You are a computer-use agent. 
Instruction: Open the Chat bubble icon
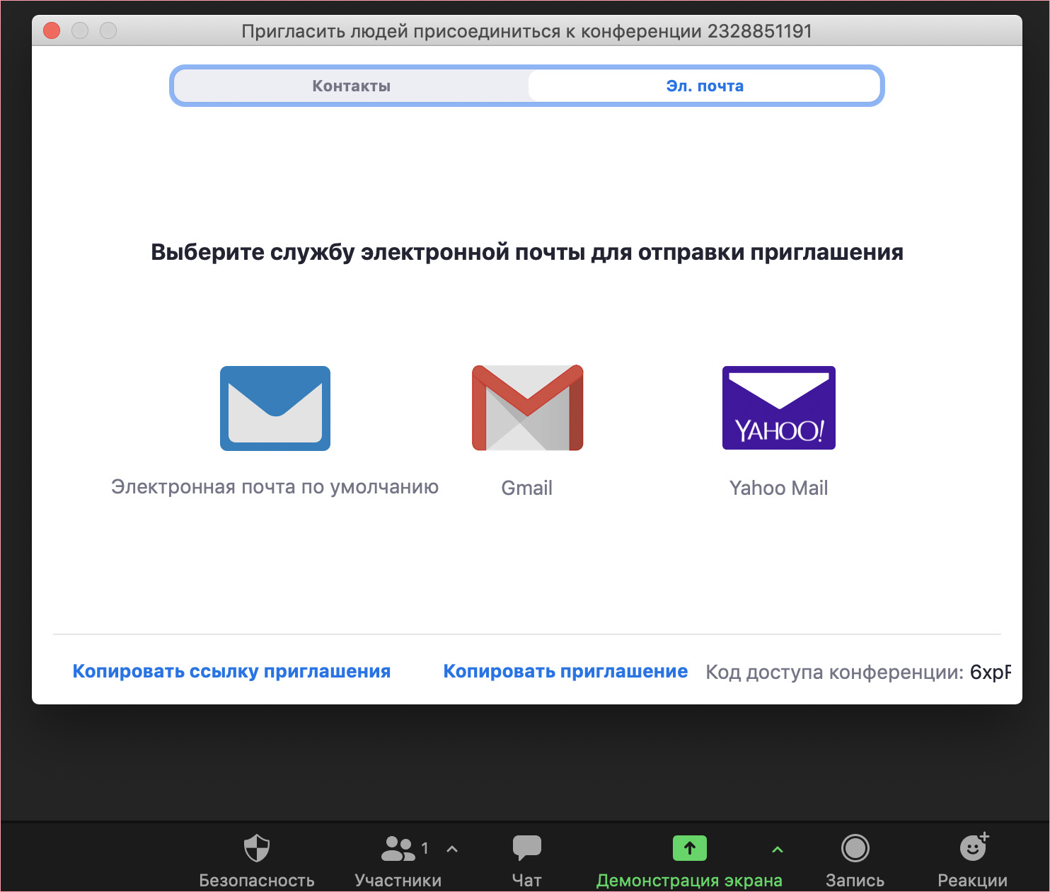click(526, 847)
